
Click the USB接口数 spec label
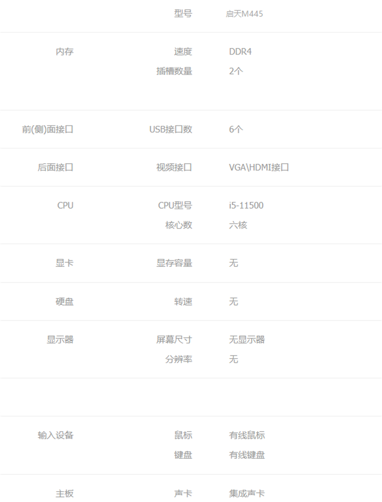pyautogui.click(x=171, y=129)
